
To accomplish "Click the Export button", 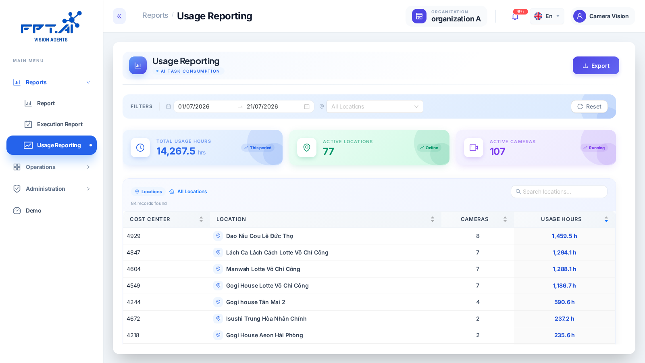I will pyautogui.click(x=596, y=65).
